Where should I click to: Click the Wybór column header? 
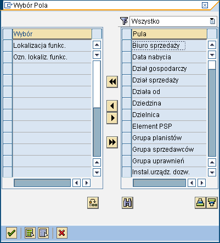click(52, 34)
